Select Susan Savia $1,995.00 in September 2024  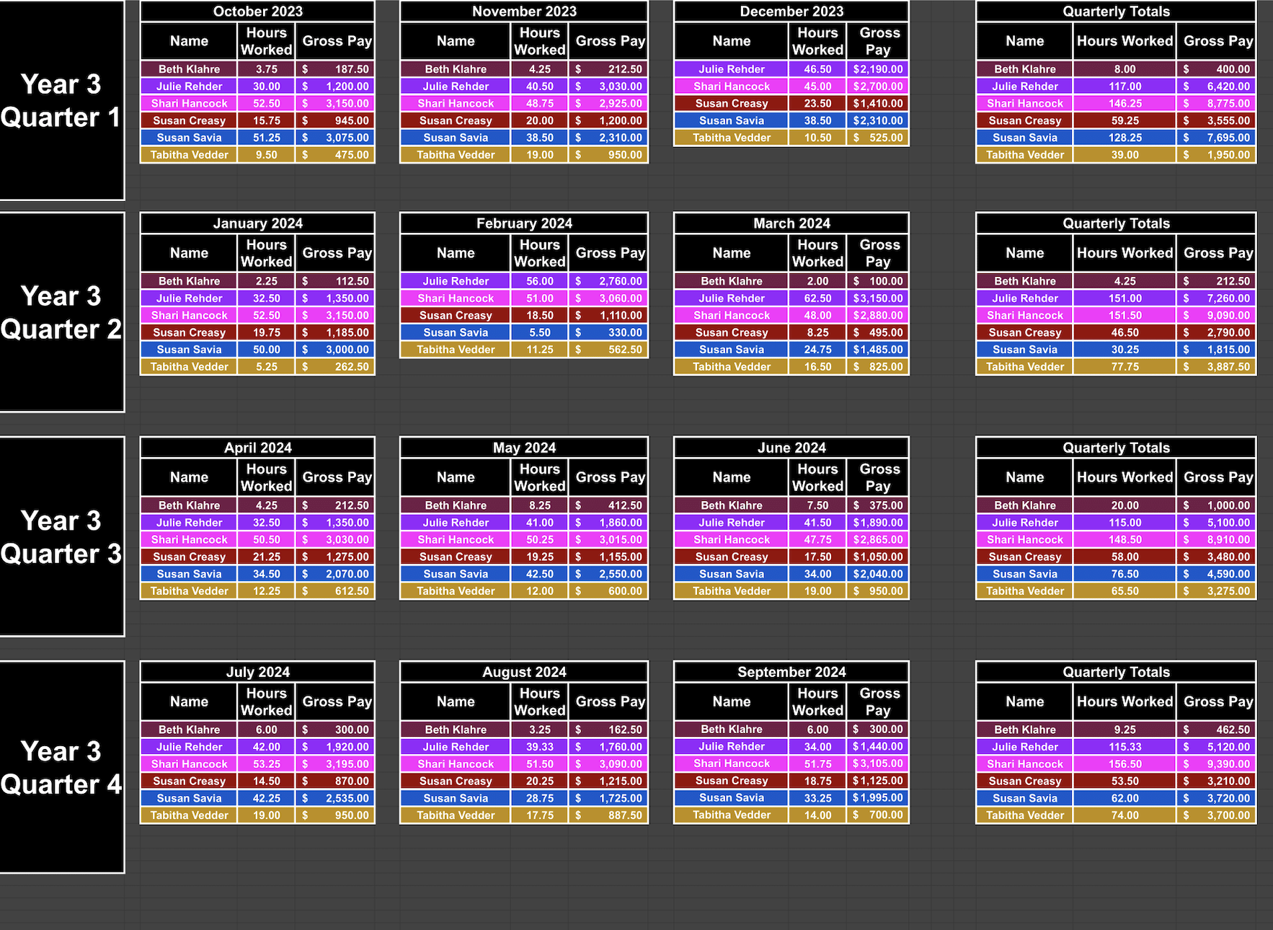[877, 797]
